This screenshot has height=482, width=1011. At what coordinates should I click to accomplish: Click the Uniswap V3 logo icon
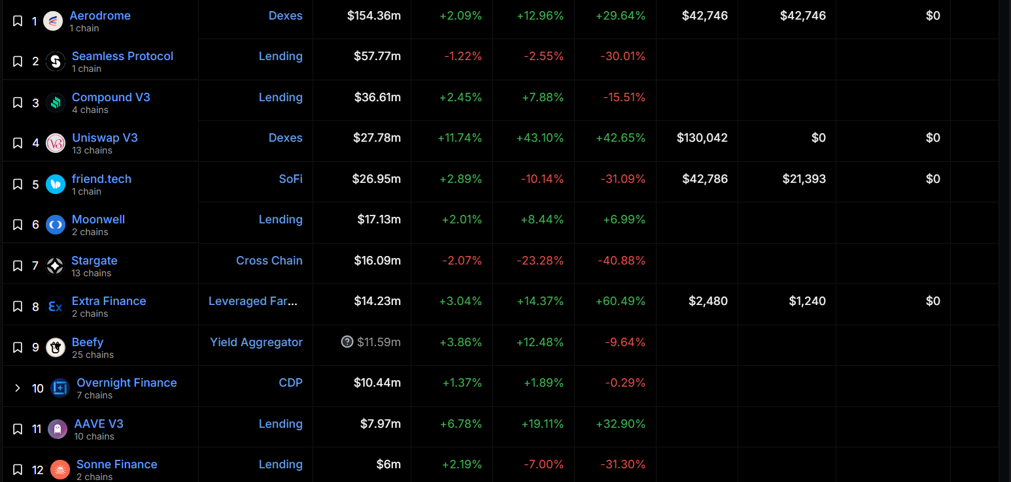[56, 143]
